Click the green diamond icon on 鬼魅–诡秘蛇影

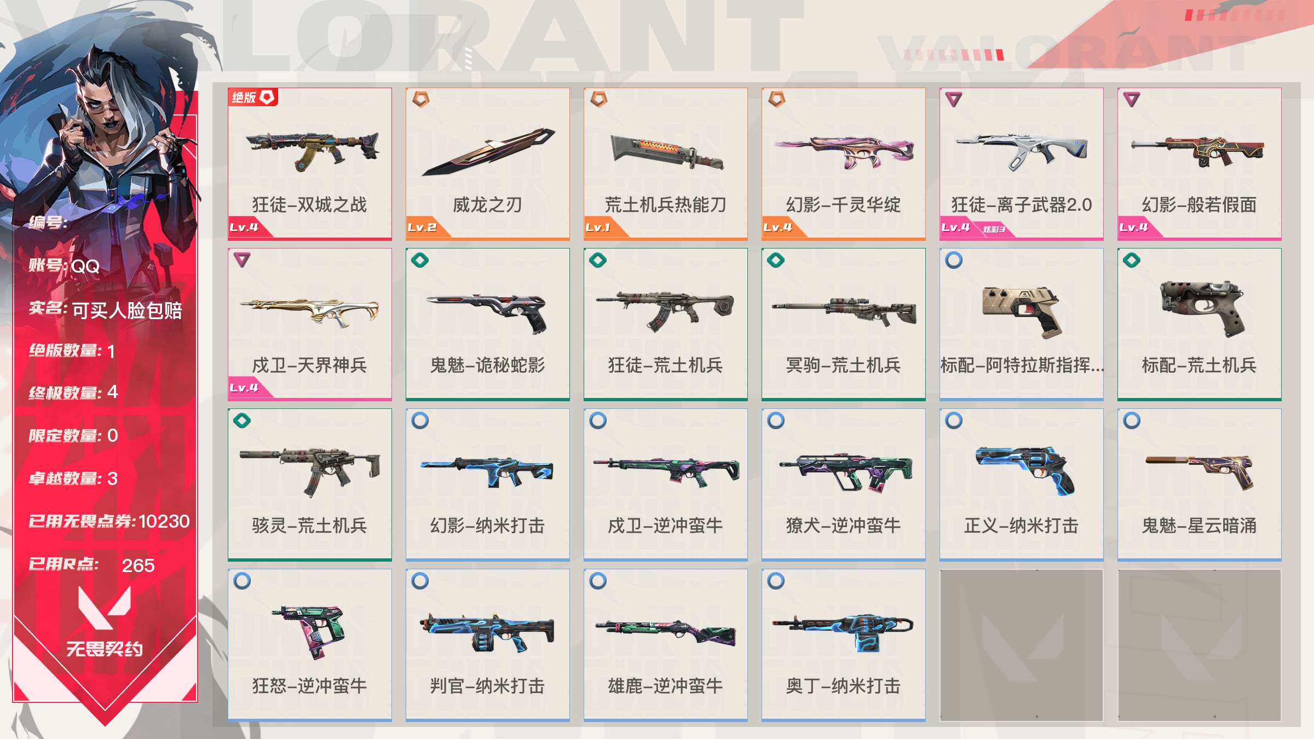tap(420, 260)
